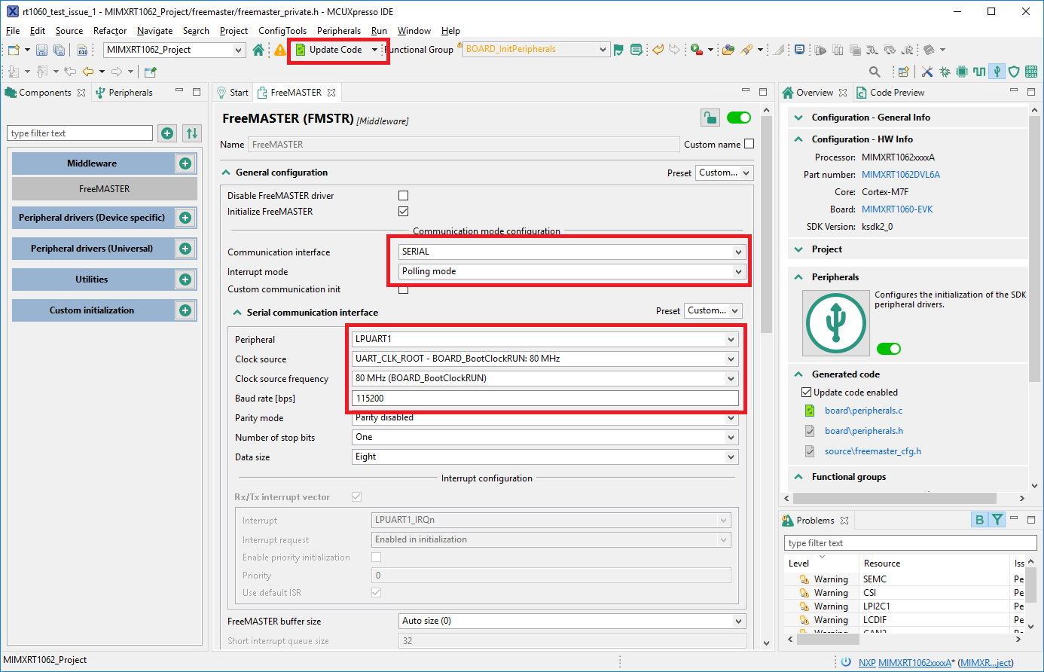Click the Save toolbar icon
This screenshot has height=672, width=1044.
(x=41, y=50)
